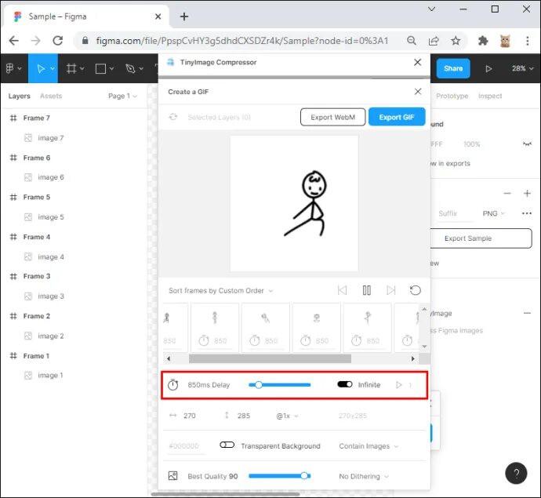Click the width arrows icon next to 270
Viewport: 541px width, 498px height.
pos(172,415)
